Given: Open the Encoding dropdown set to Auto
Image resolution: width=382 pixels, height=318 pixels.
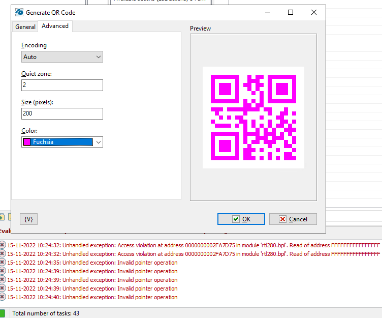Looking at the screenshot, I should click(62, 57).
